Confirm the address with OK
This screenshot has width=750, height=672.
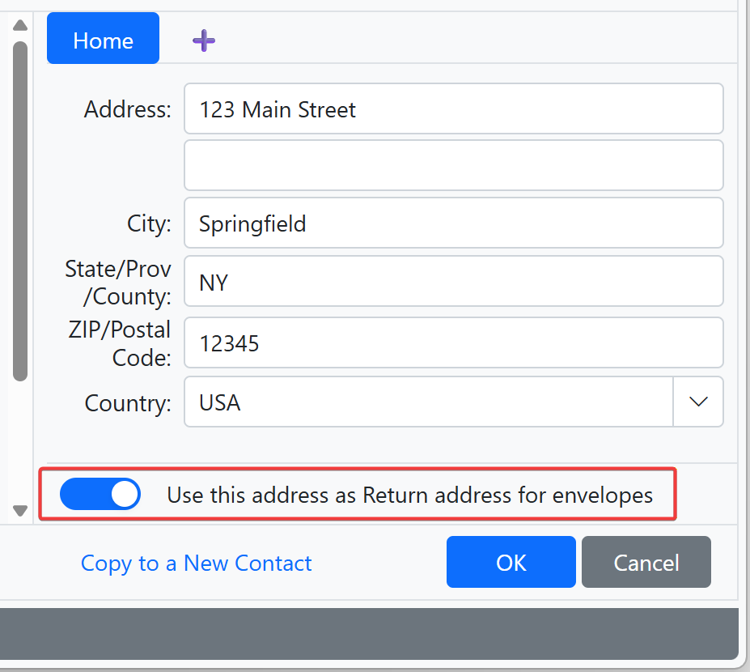point(511,562)
